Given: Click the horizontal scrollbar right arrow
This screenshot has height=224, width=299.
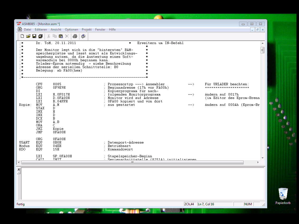Looking at the screenshot, I should point(258,163).
